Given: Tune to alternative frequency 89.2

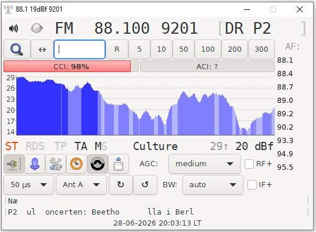Looking at the screenshot, I should (285, 114).
